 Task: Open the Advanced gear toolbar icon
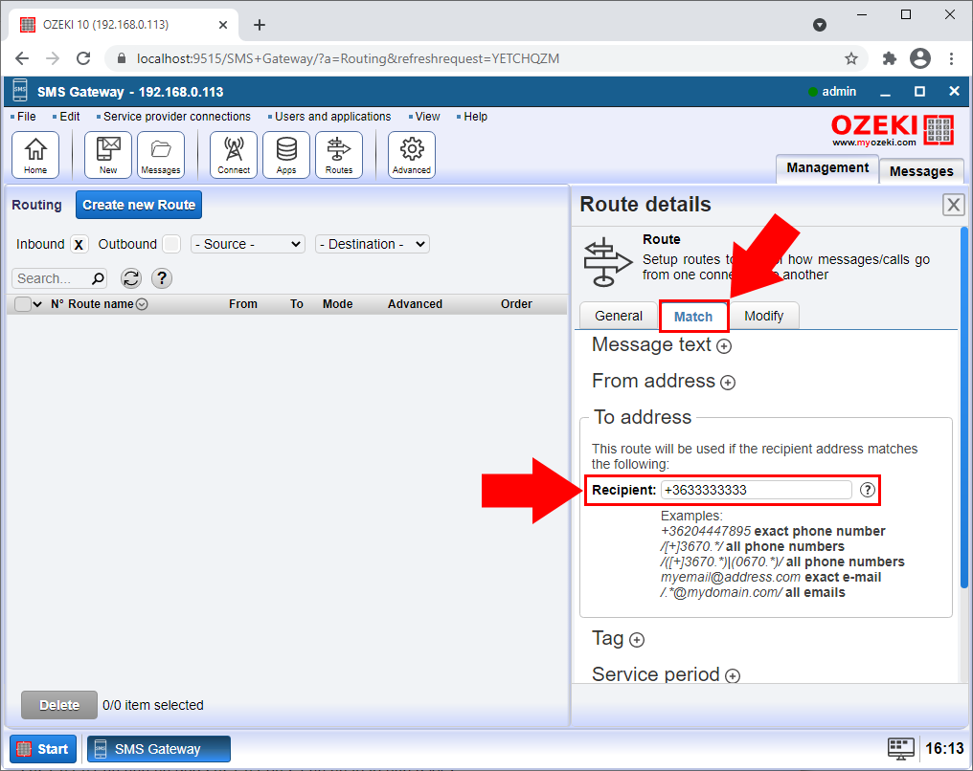pos(412,155)
